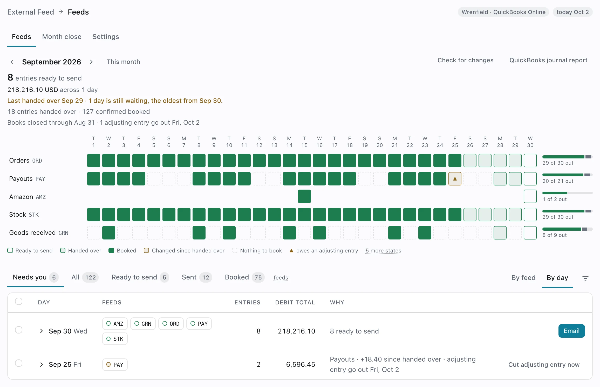This screenshot has width=600, height=387.
Task: Select the Goods received handed-over cell on day 28
Action: [500, 233]
